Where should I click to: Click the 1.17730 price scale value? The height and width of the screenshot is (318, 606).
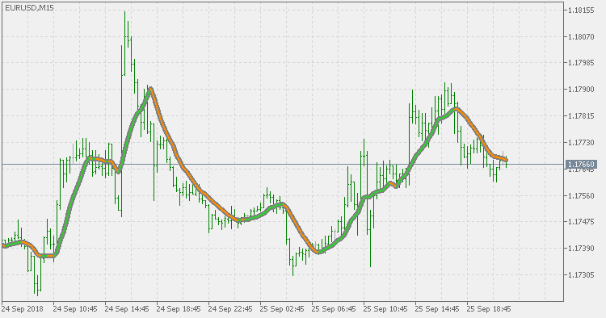click(x=581, y=143)
